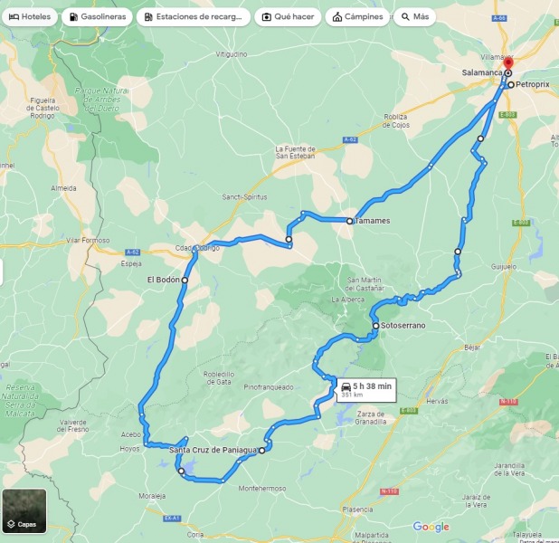
Task: Click the Plasencia city label
Action: pos(357,510)
